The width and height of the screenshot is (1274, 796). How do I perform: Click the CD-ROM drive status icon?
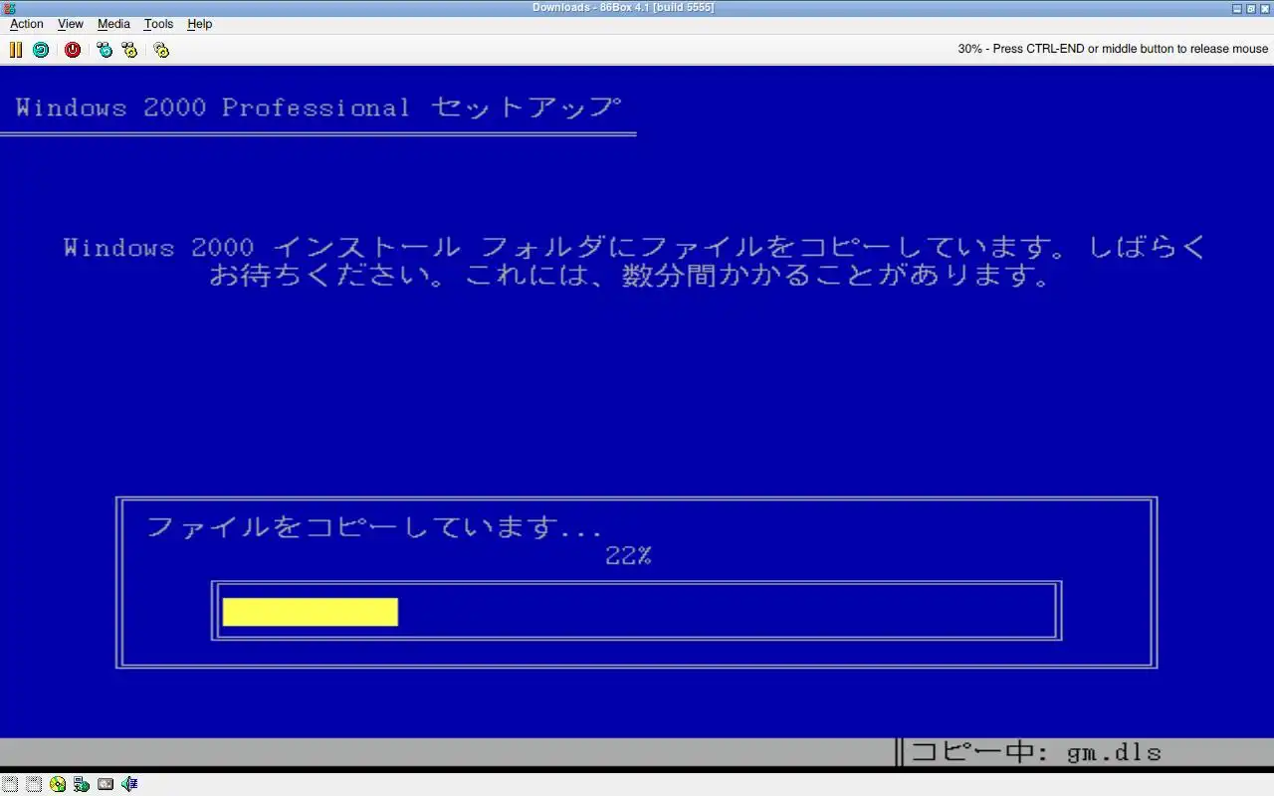[58, 784]
